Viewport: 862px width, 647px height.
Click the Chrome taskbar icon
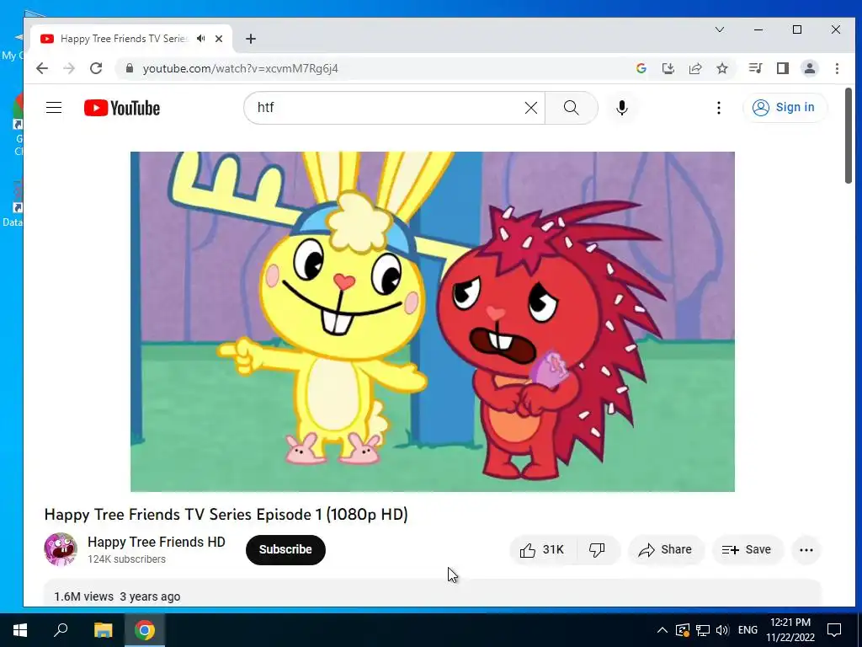(x=145, y=630)
